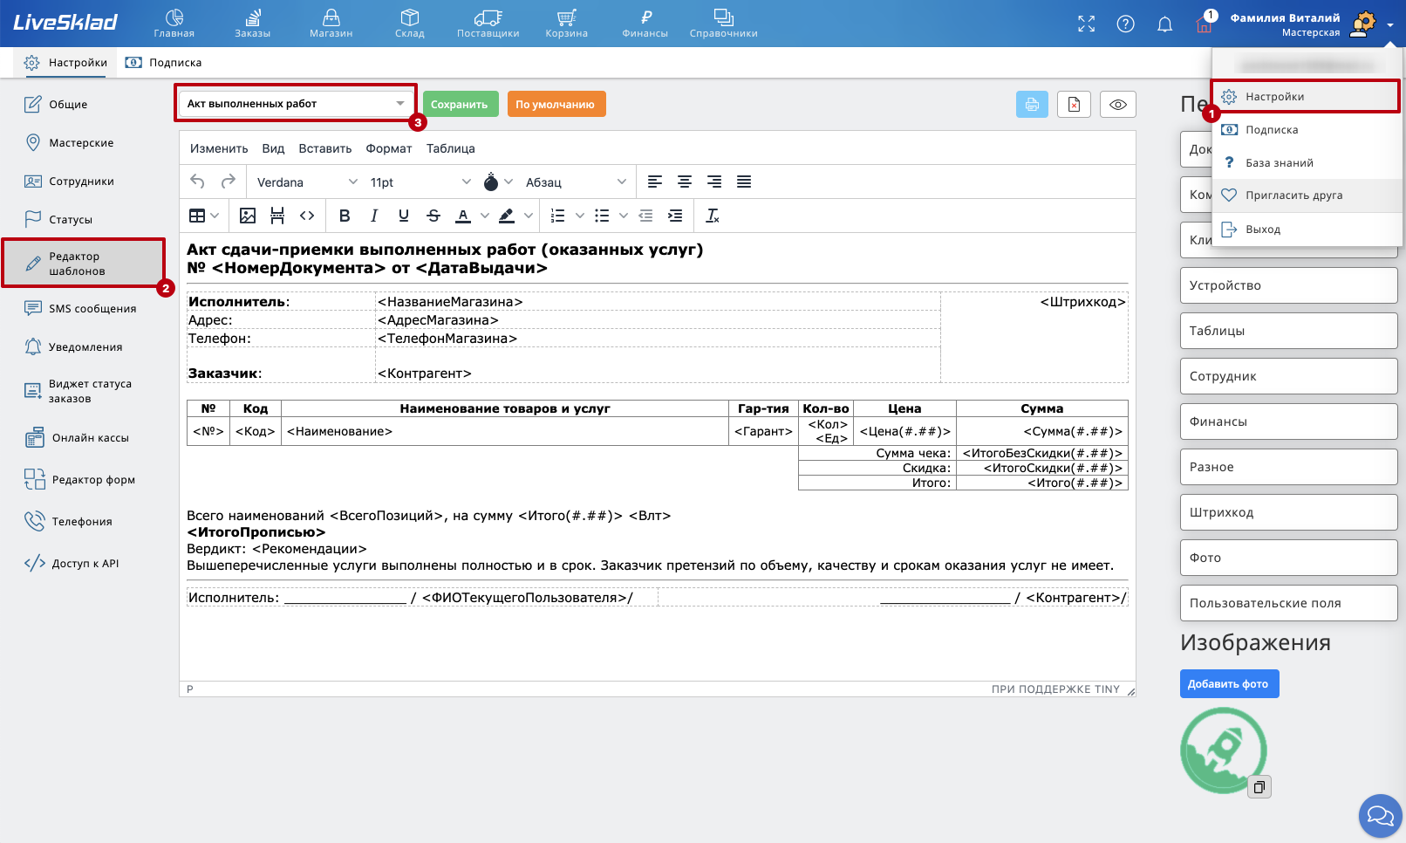Toggle underline formatting

404,216
